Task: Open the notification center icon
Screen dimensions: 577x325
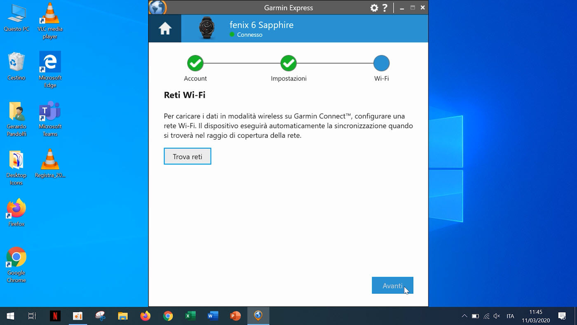Action: pyautogui.click(x=562, y=316)
